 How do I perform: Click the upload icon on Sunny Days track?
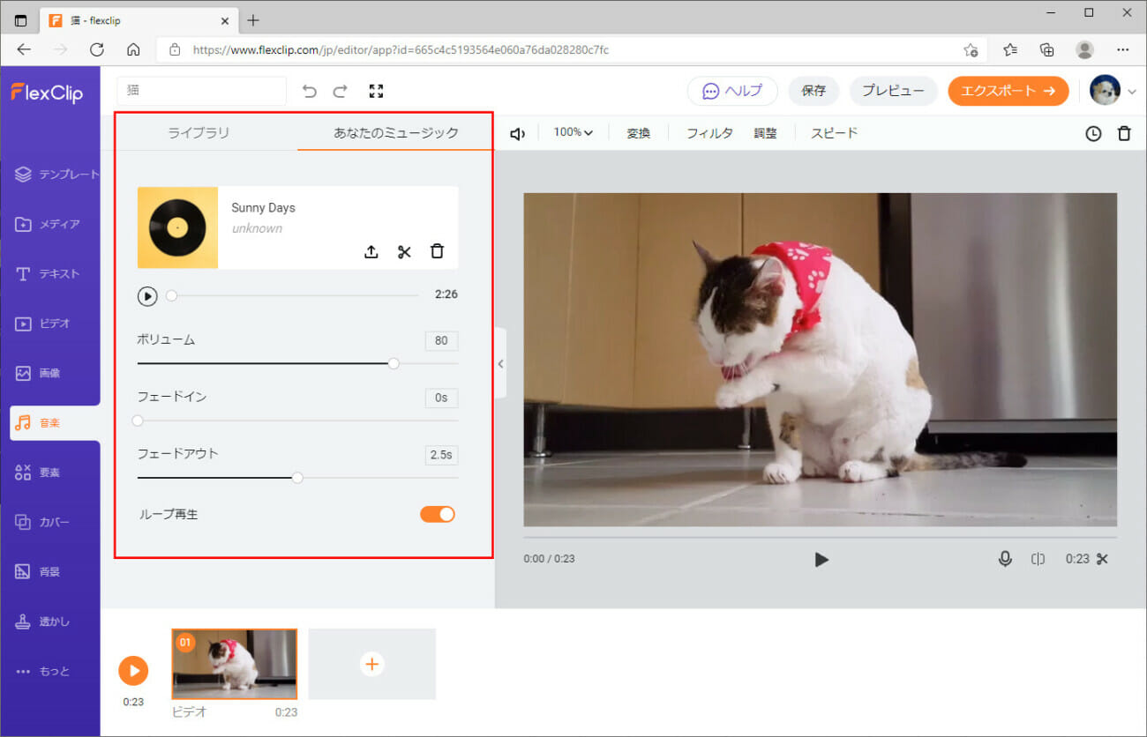pyautogui.click(x=371, y=252)
